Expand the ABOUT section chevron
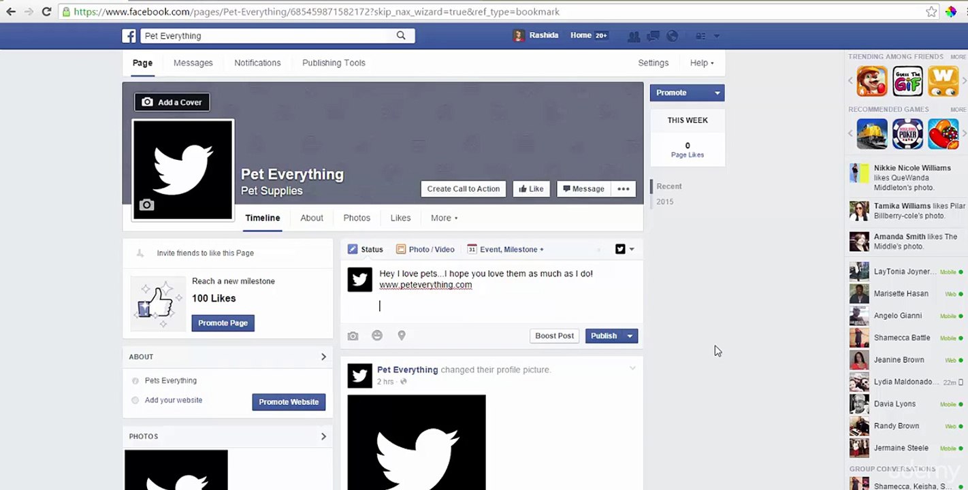968x490 pixels. point(323,357)
